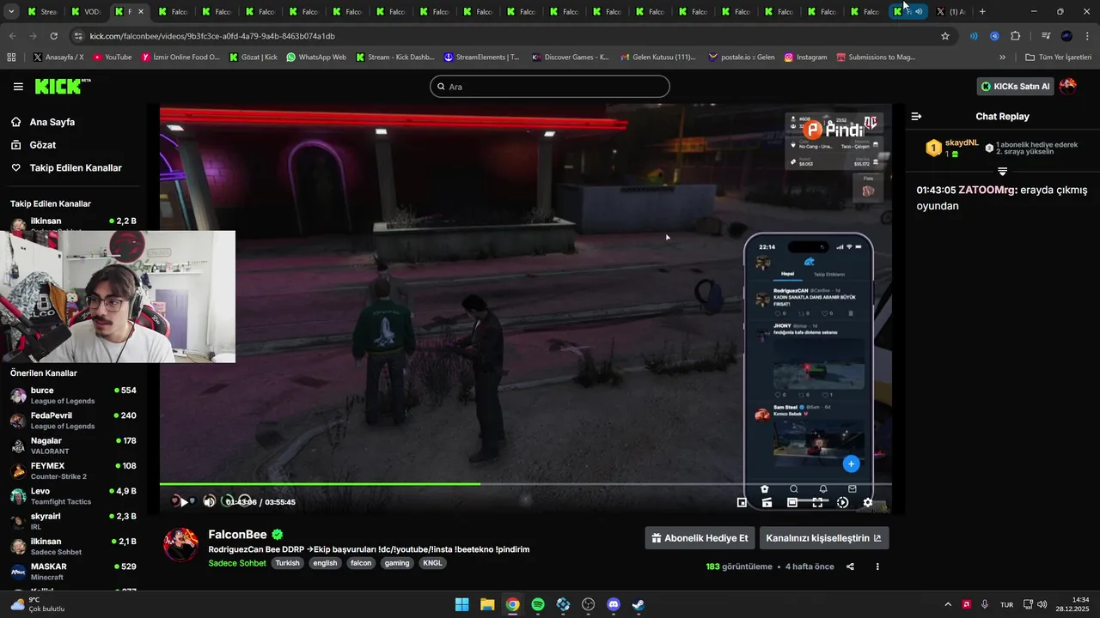Open Chrome three-dot menu
The image size is (1100, 618).
coord(1087,36)
